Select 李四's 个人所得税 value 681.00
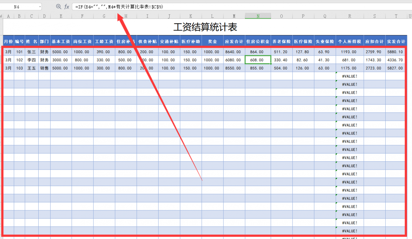This screenshot has width=412, height=239. pyautogui.click(x=350, y=60)
